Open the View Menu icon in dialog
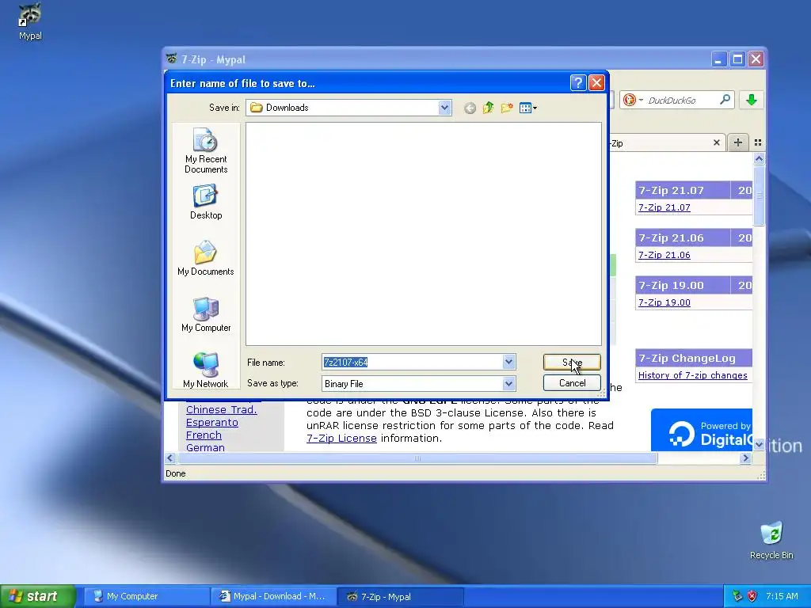The width and height of the screenshot is (811, 608). coord(528,108)
